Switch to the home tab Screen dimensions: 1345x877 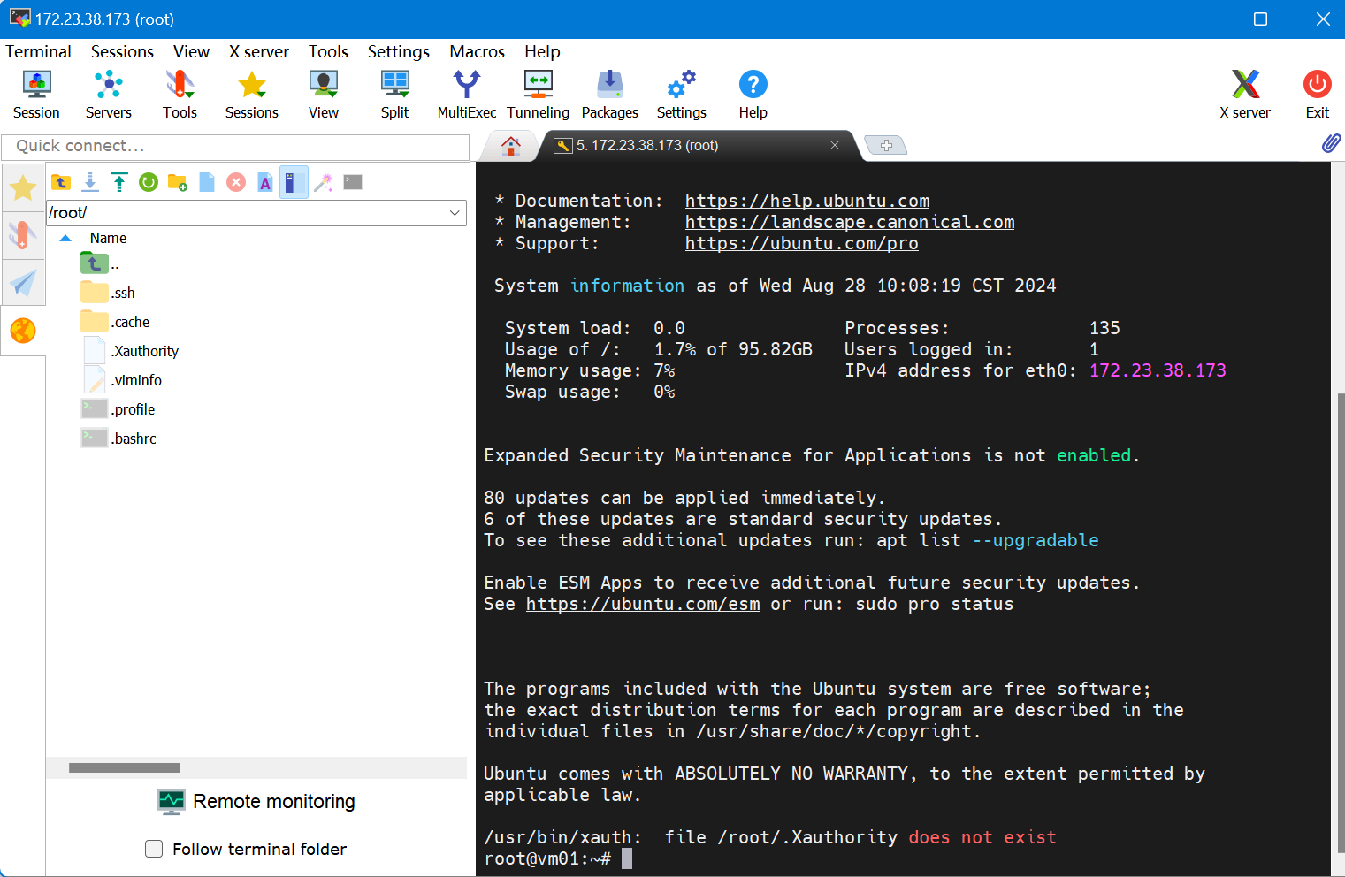pyautogui.click(x=510, y=146)
